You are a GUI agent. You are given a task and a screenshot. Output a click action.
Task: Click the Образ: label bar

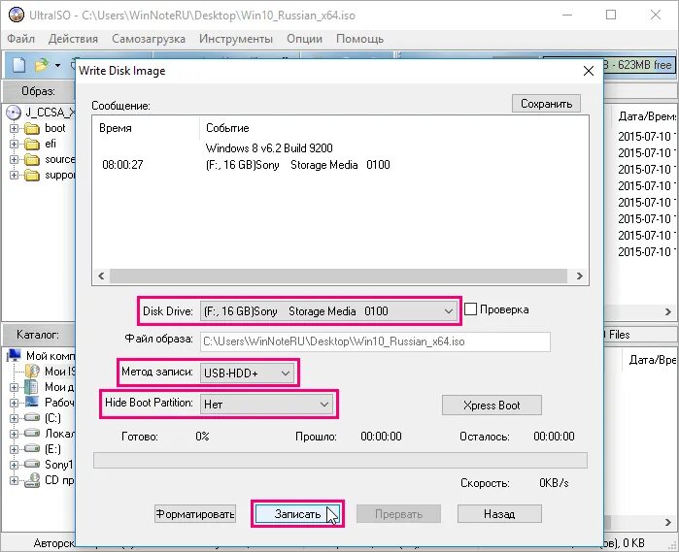click(38, 91)
